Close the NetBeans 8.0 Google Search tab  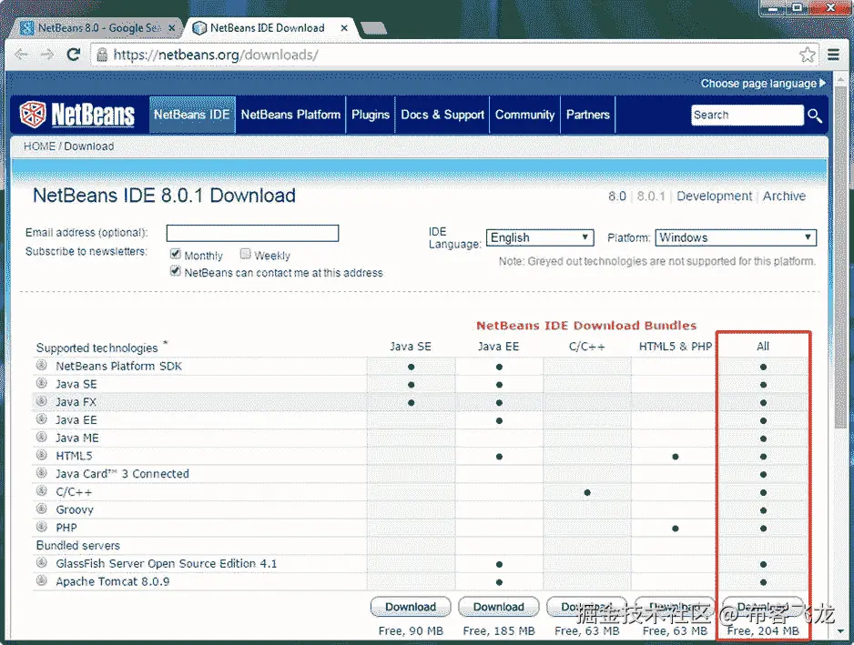[171, 28]
